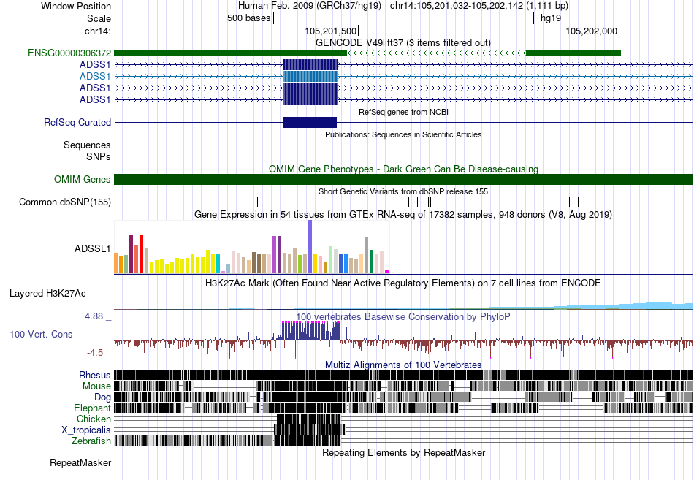Click the Sequences track label
Screen dimensions: 694x480
click(x=87, y=145)
